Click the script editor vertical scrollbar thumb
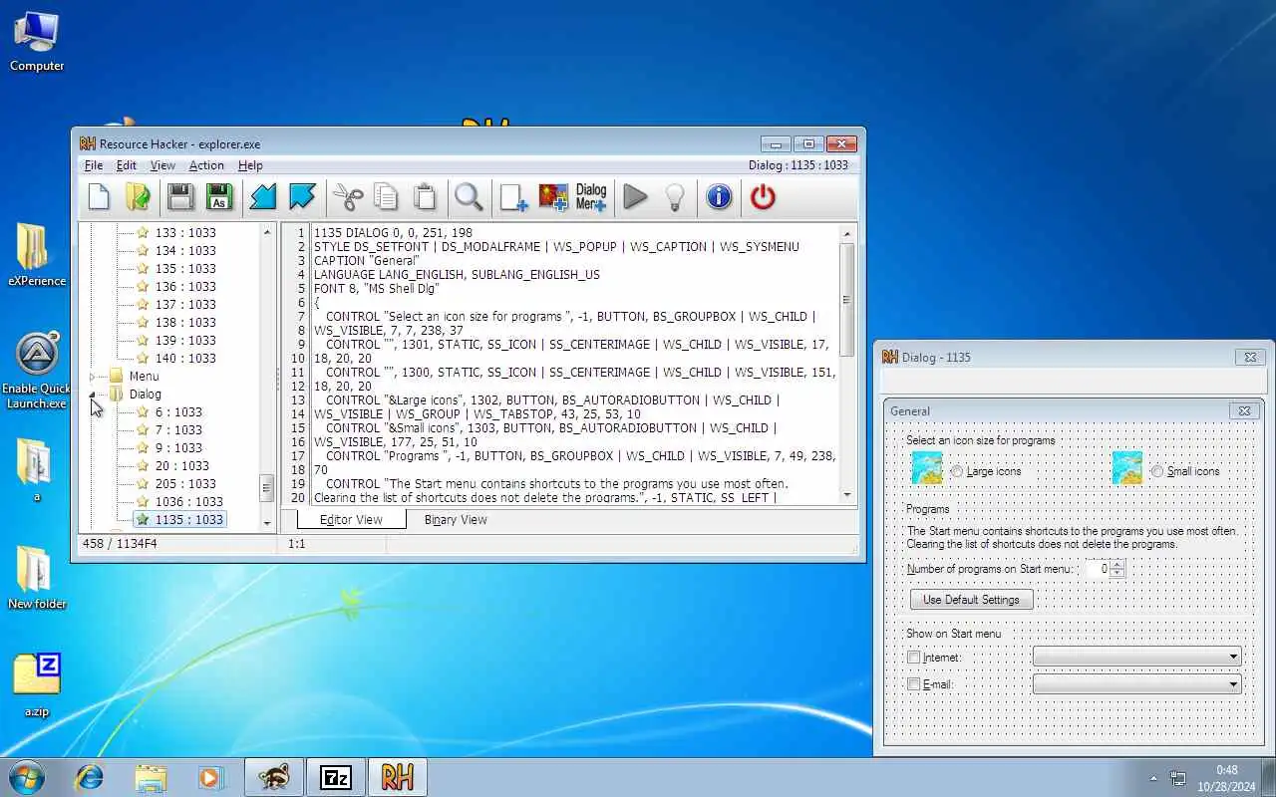Image resolution: width=1276 pixels, height=797 pixels. click(x=847, y=299)
